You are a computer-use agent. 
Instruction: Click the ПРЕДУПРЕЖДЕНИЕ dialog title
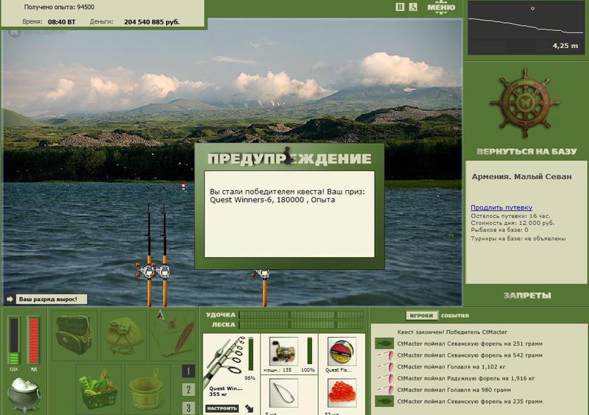click(289, 158)
